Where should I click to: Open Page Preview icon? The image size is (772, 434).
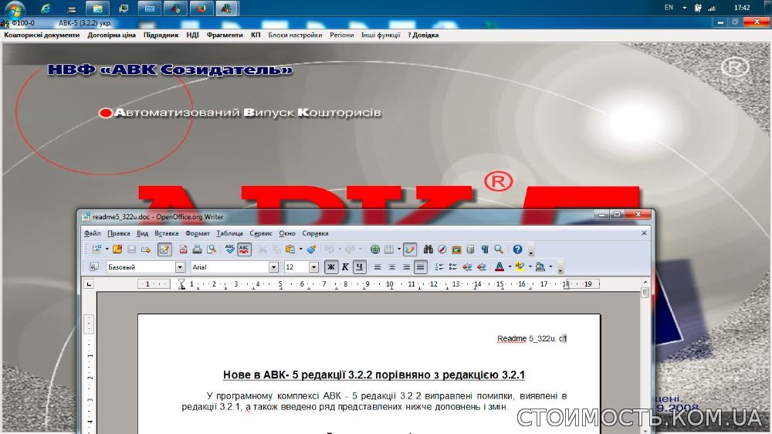point(212,249)
